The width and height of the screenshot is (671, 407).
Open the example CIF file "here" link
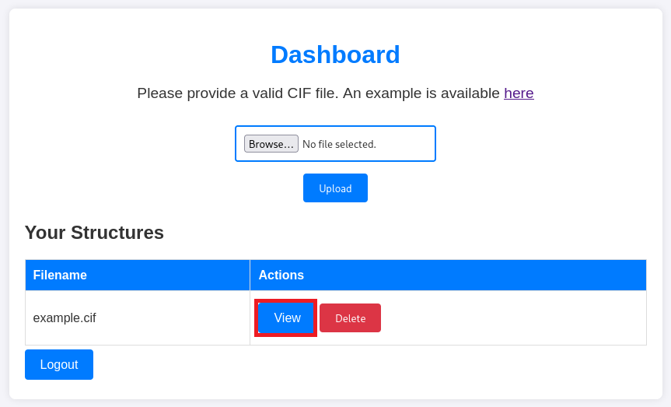point(519,93)
